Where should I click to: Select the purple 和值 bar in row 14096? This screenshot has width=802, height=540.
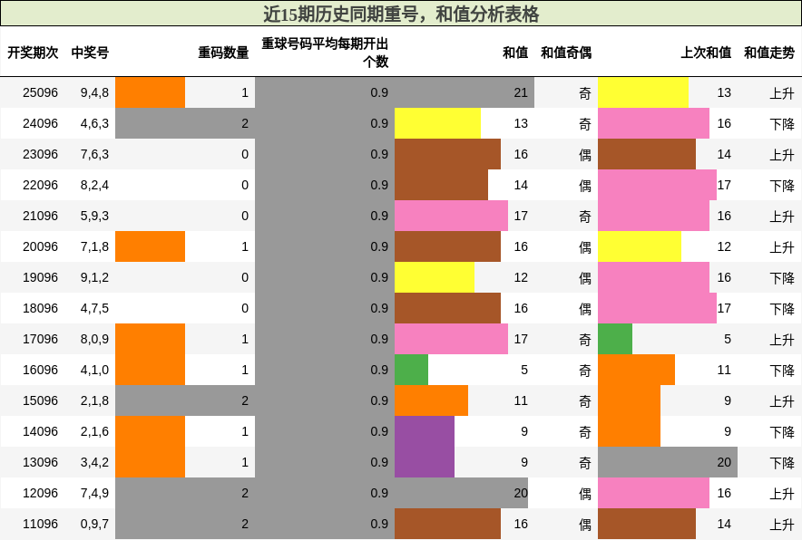422,431
